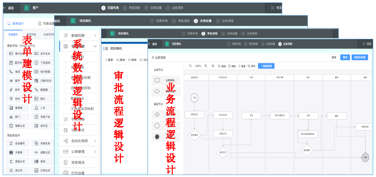This screenshot has width=376, height=177.
Task: Add a 流水号 advanced component
Action: tap(18, 171)
